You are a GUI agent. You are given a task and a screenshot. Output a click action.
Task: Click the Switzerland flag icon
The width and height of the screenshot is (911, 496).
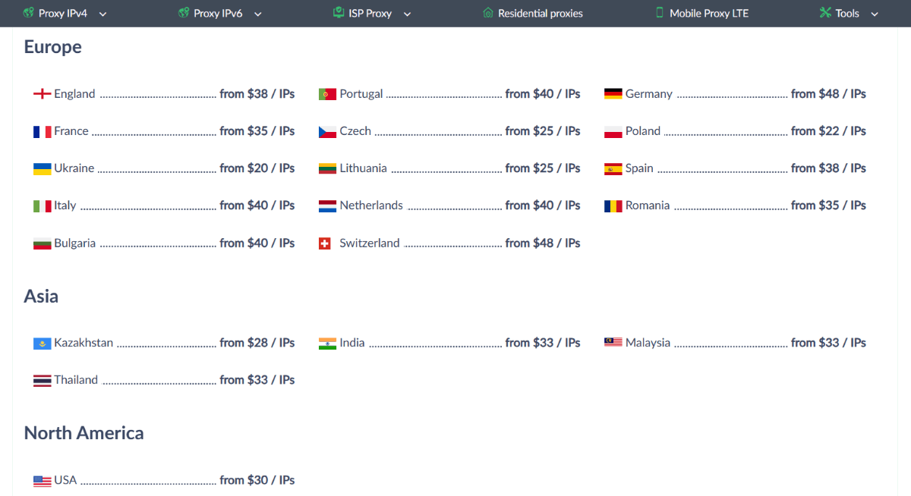(325, 243)
